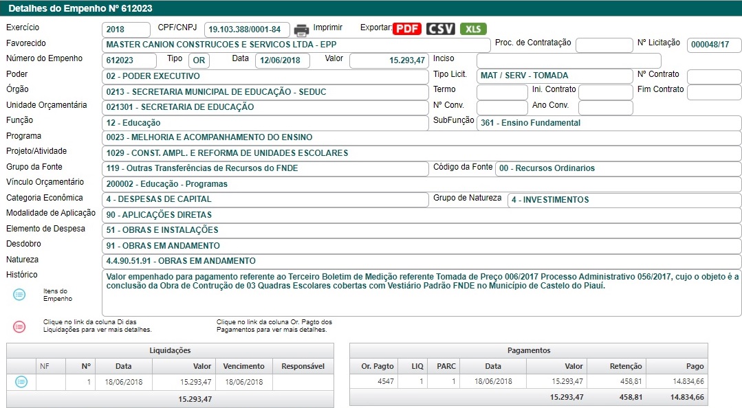Viewport: 742px width, 408px height.
Task: Click the red Liquidações hint list icon
Action: (19, 326)
